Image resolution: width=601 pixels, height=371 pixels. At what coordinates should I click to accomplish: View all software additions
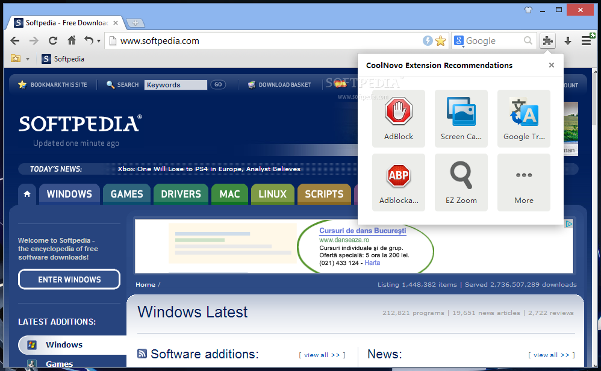[322, 355]
